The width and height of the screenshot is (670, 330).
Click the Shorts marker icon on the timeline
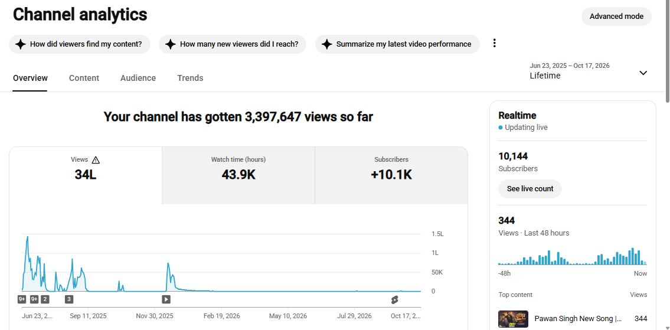click(395, 300)
